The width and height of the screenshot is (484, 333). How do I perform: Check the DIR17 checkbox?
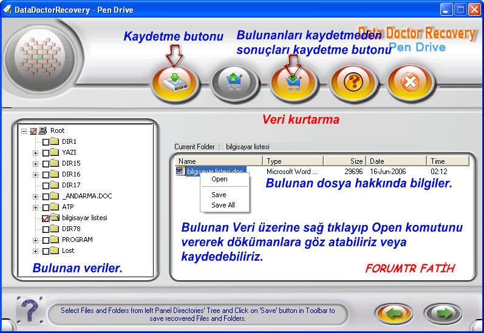[46, 186]
